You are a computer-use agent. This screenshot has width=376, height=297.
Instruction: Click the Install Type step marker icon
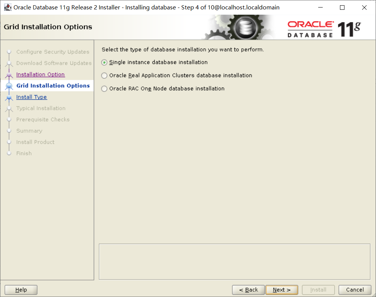pos(9,97)
